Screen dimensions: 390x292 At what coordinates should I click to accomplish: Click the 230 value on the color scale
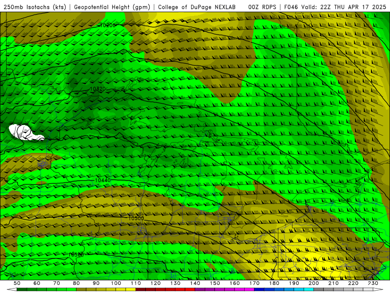point(373,283)
